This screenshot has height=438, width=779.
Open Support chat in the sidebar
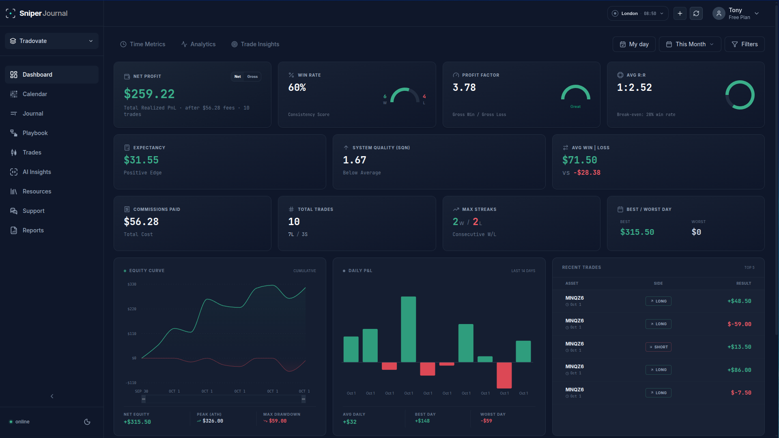52,211
